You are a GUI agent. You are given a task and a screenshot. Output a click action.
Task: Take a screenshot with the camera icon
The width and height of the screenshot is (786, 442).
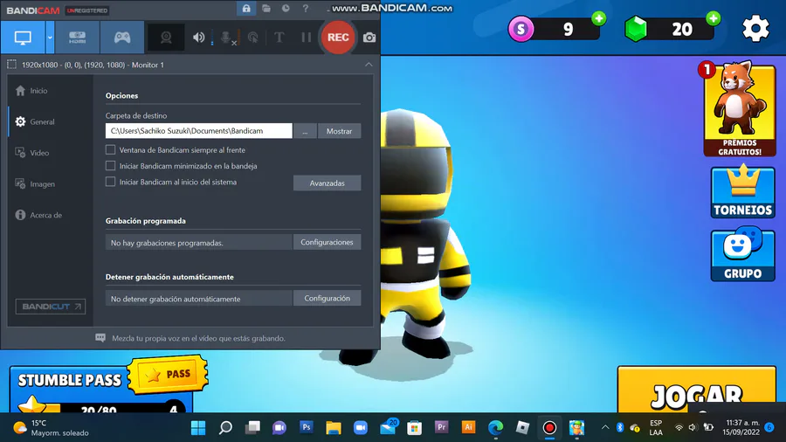pyautogui.click(x=369, y=38)
